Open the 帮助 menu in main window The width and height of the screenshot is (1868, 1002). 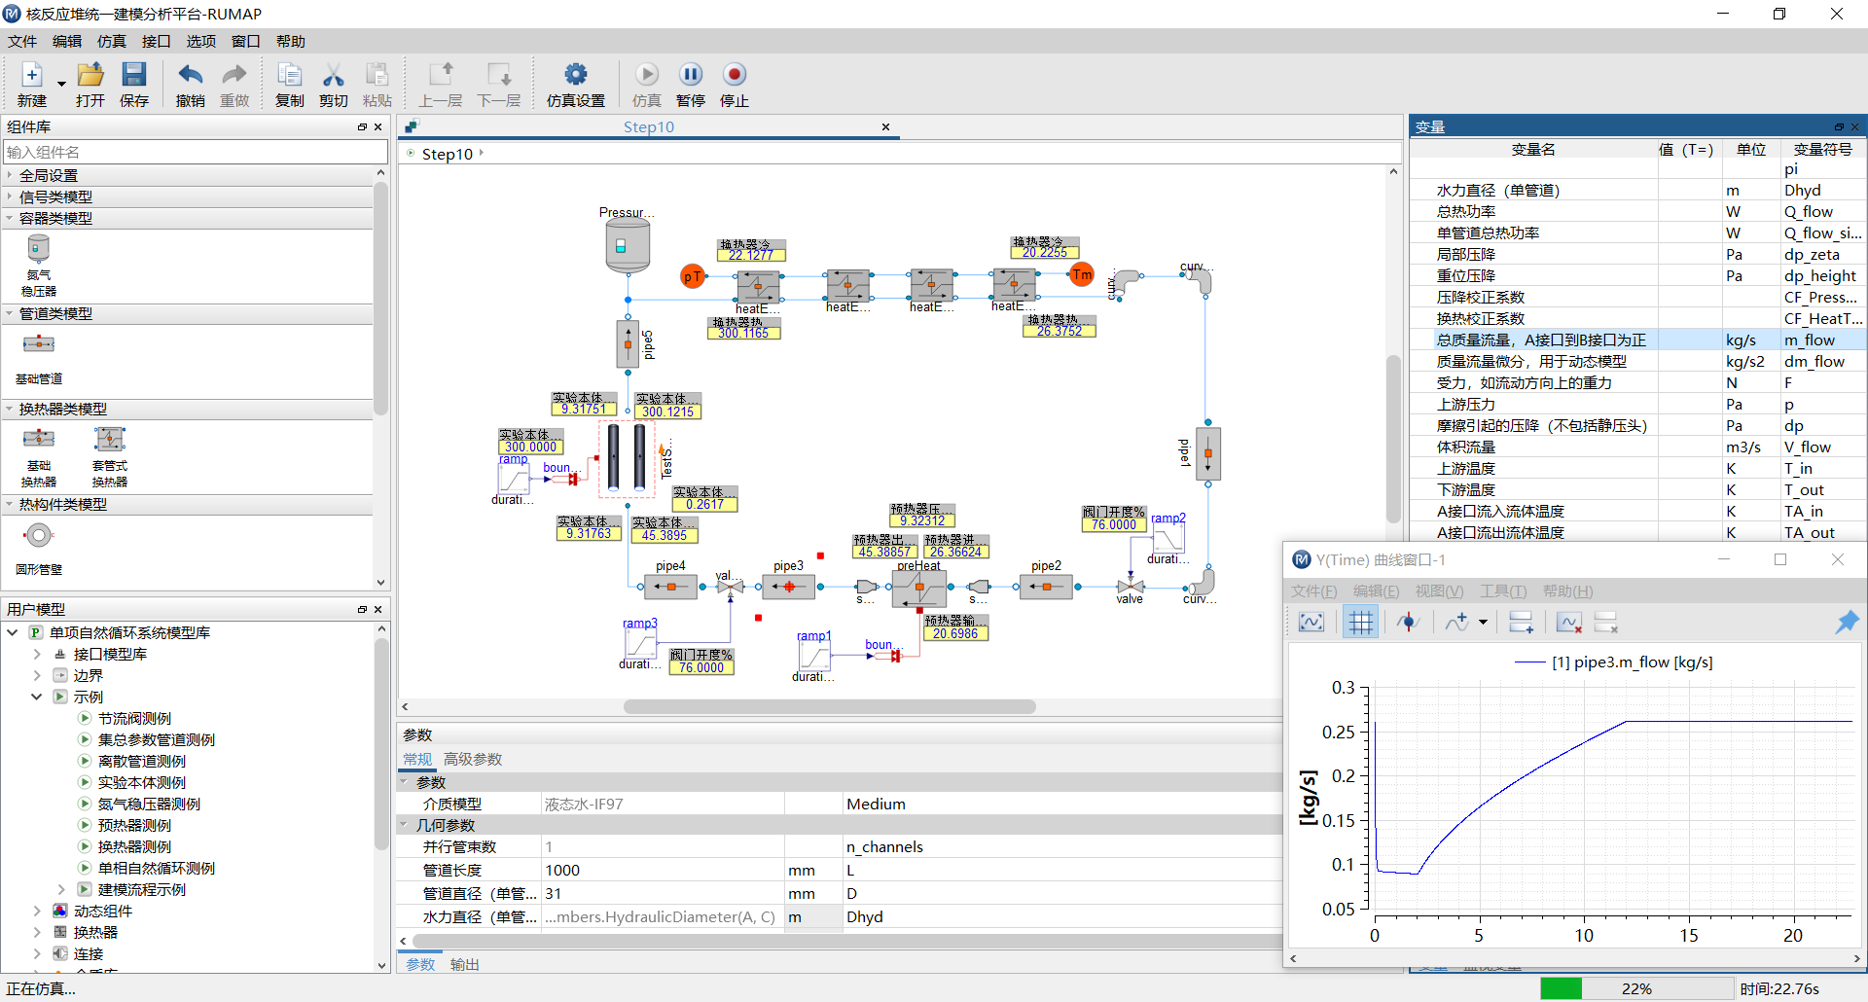[x=291, y=41]
